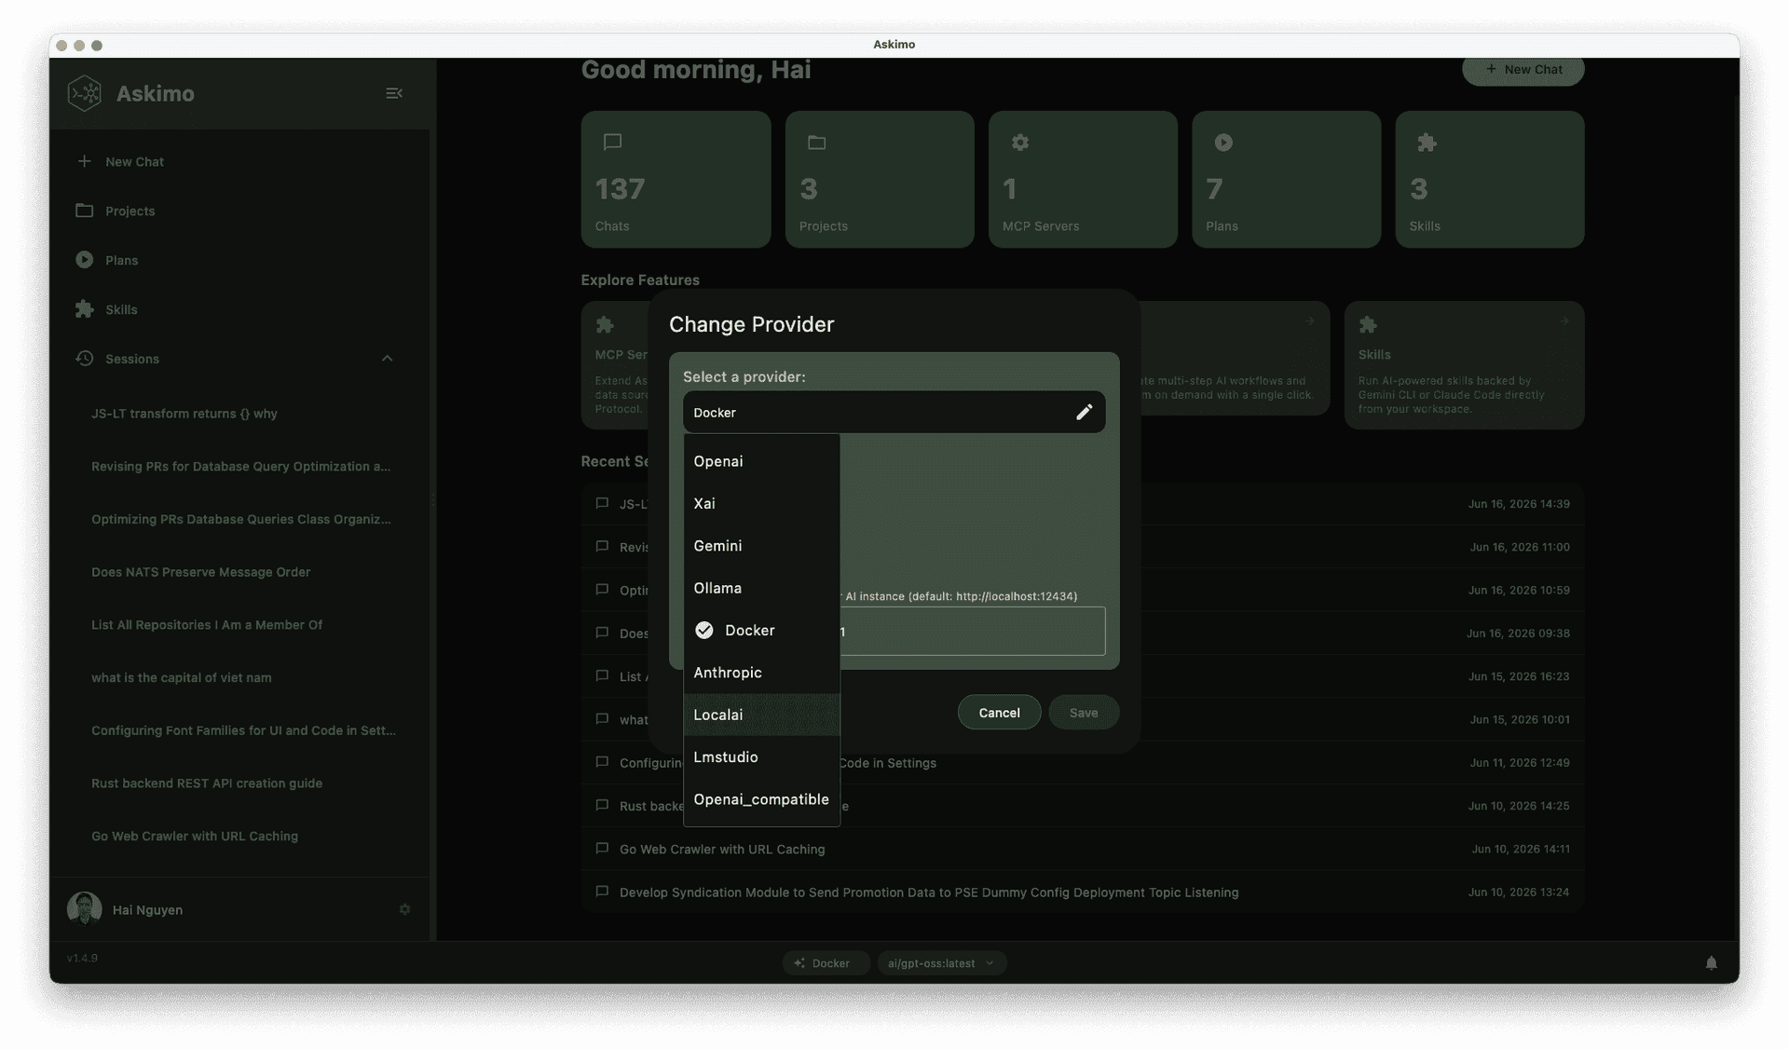Save the provider selection
1789x1049 pixels.
point(1083,713)
